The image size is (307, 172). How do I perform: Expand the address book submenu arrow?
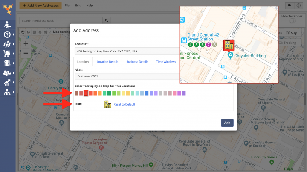(x=14, y=63)
